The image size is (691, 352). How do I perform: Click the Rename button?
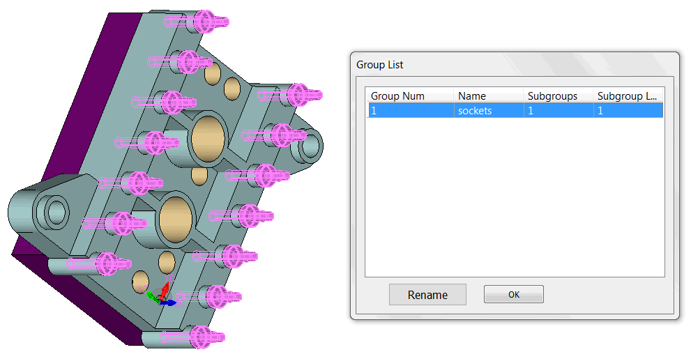pos(427,295)
